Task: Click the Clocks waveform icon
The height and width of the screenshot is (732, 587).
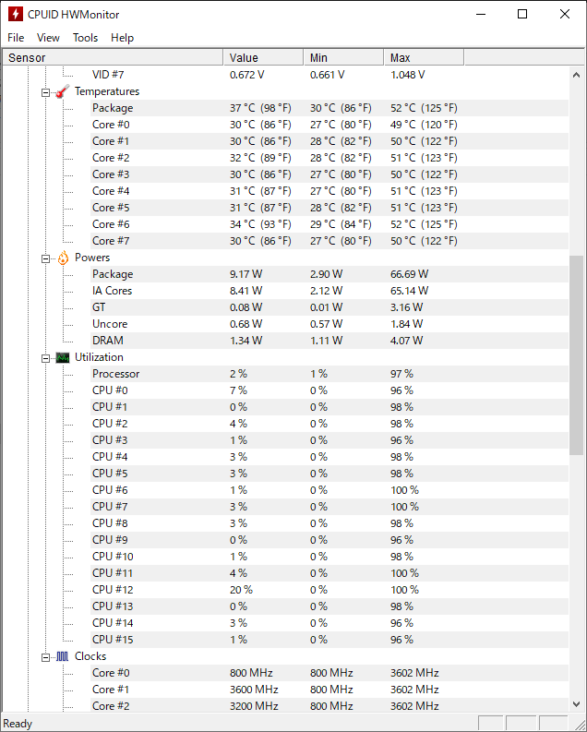Action: tap(62, 656)
